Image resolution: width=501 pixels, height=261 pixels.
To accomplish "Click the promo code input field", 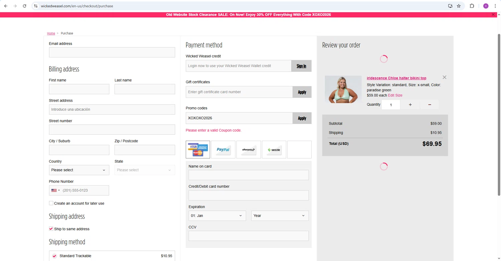I will click(239, 118).
